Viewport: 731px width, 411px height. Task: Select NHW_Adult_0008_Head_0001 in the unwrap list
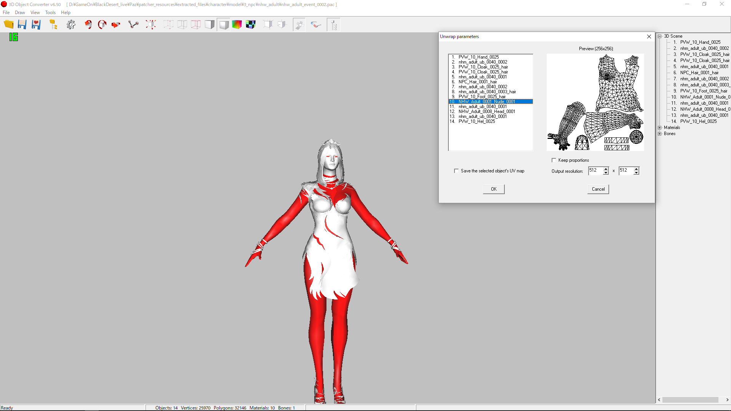486,112
